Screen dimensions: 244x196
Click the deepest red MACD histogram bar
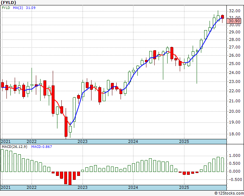point(70,178)
